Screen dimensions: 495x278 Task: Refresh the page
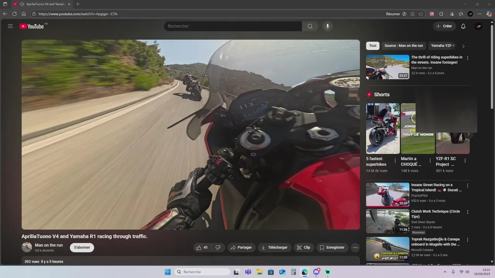(x=14, y=14)
